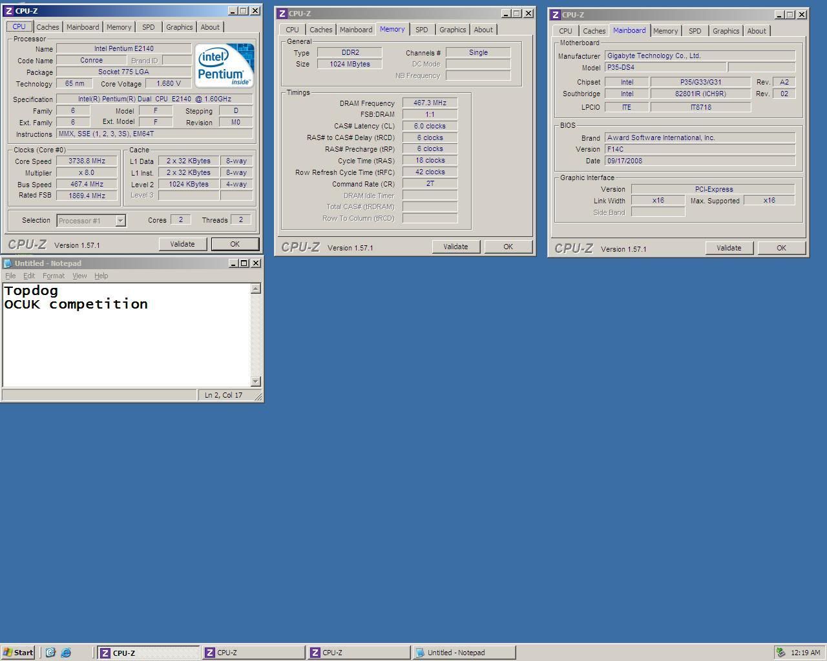
Task: Open SPD tab in the CPU window
Action: click(x=149, y=27)
